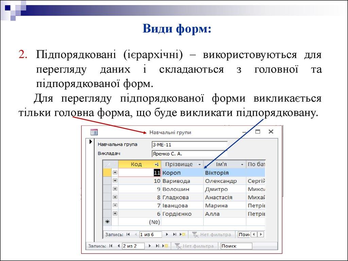Expand the row for Короп
Viewport: 348px width, 261px height.
[115, 173]
